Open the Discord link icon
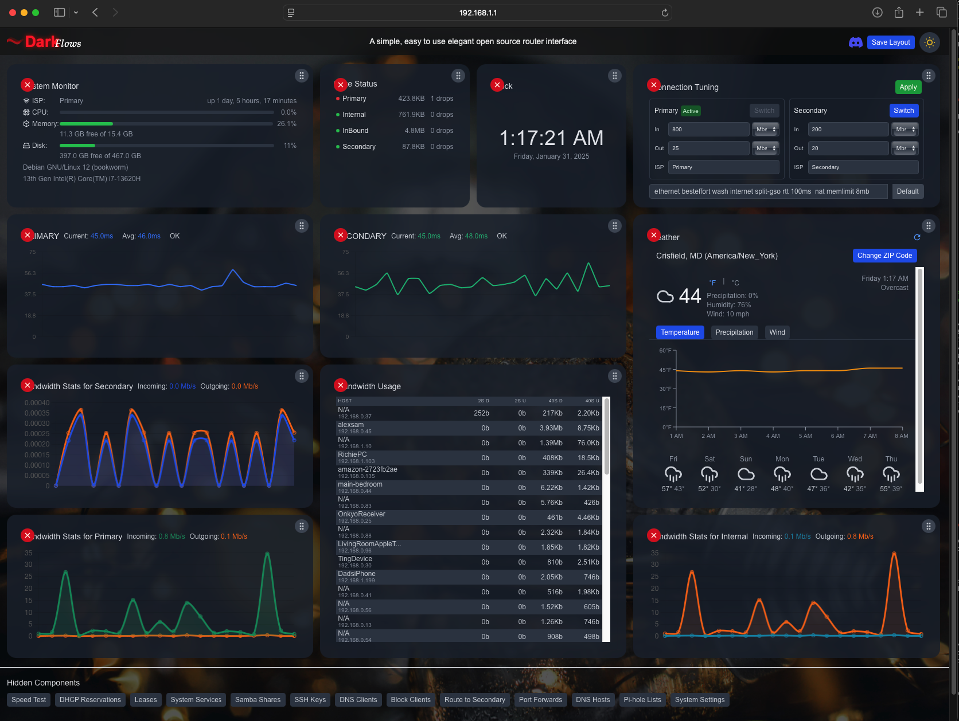This screenshot has width=959, height=721. tap(855, 42)
